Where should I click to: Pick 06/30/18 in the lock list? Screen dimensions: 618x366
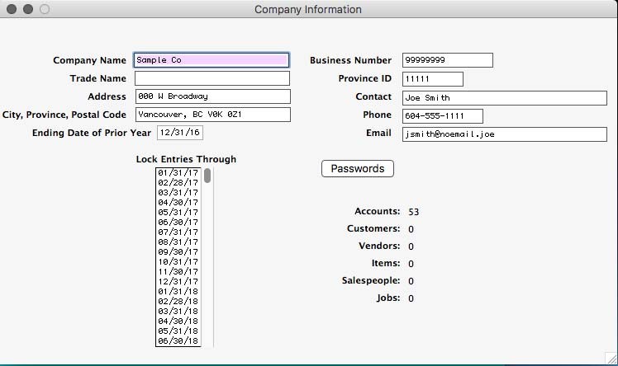click(178, 341)
